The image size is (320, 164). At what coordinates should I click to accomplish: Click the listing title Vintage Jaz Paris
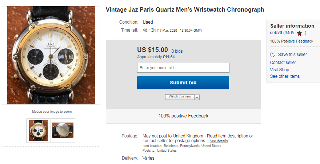pyautogui.click(x=185, y=9)
